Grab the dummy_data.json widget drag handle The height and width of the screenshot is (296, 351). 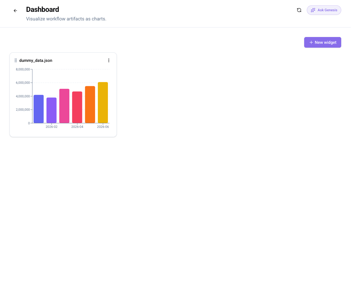point(16,60)
